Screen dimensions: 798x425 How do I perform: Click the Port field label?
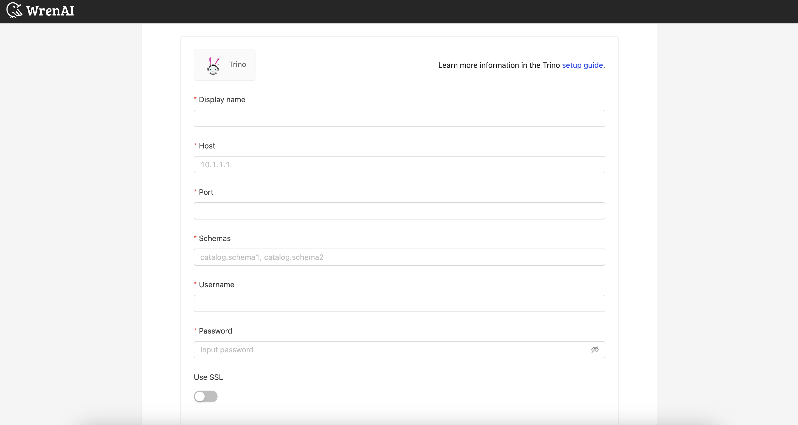click(206, 192)
